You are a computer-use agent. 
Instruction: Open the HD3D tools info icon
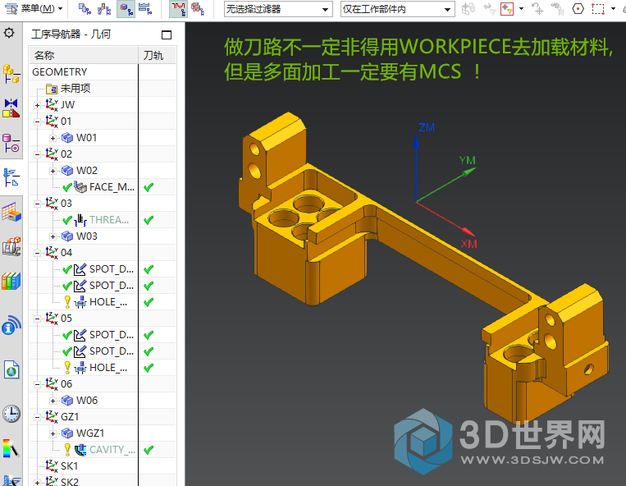pos(11,325)
